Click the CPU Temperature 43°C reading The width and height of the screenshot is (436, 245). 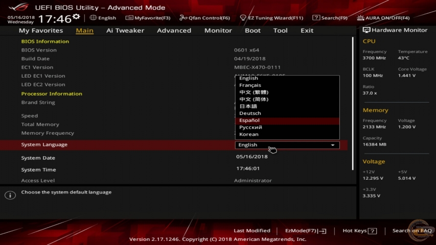click(403, 58)
